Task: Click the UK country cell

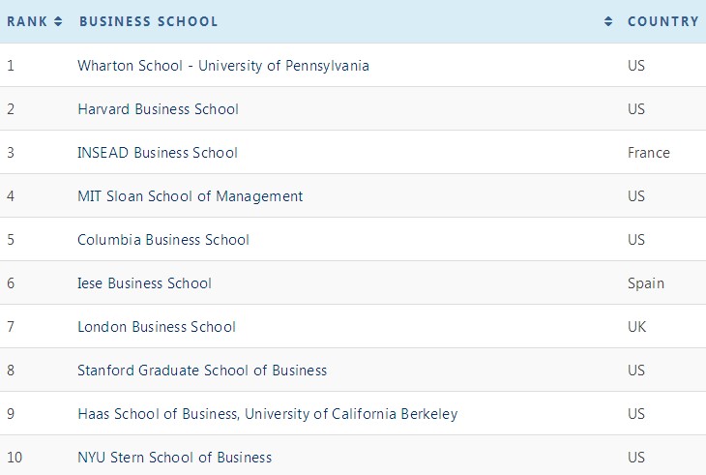Action: [x=636, y=327]
